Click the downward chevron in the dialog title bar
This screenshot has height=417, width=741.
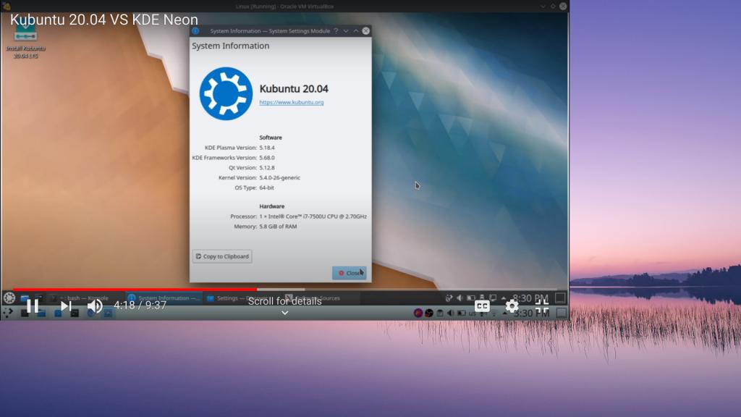346,31
